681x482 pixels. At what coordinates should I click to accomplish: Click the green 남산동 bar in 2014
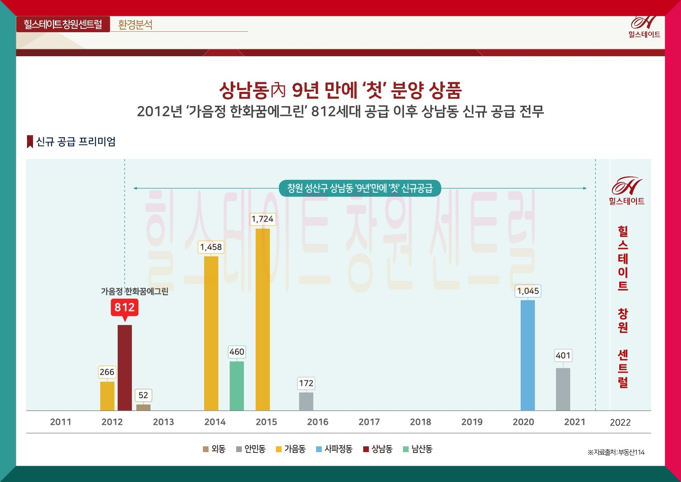[x=237, y=386]
